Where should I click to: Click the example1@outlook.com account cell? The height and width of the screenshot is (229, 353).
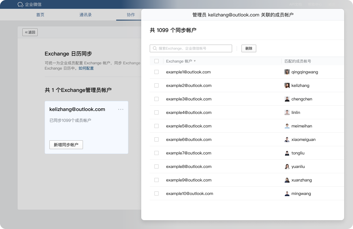pyautogui.click(x=188, y=72)
